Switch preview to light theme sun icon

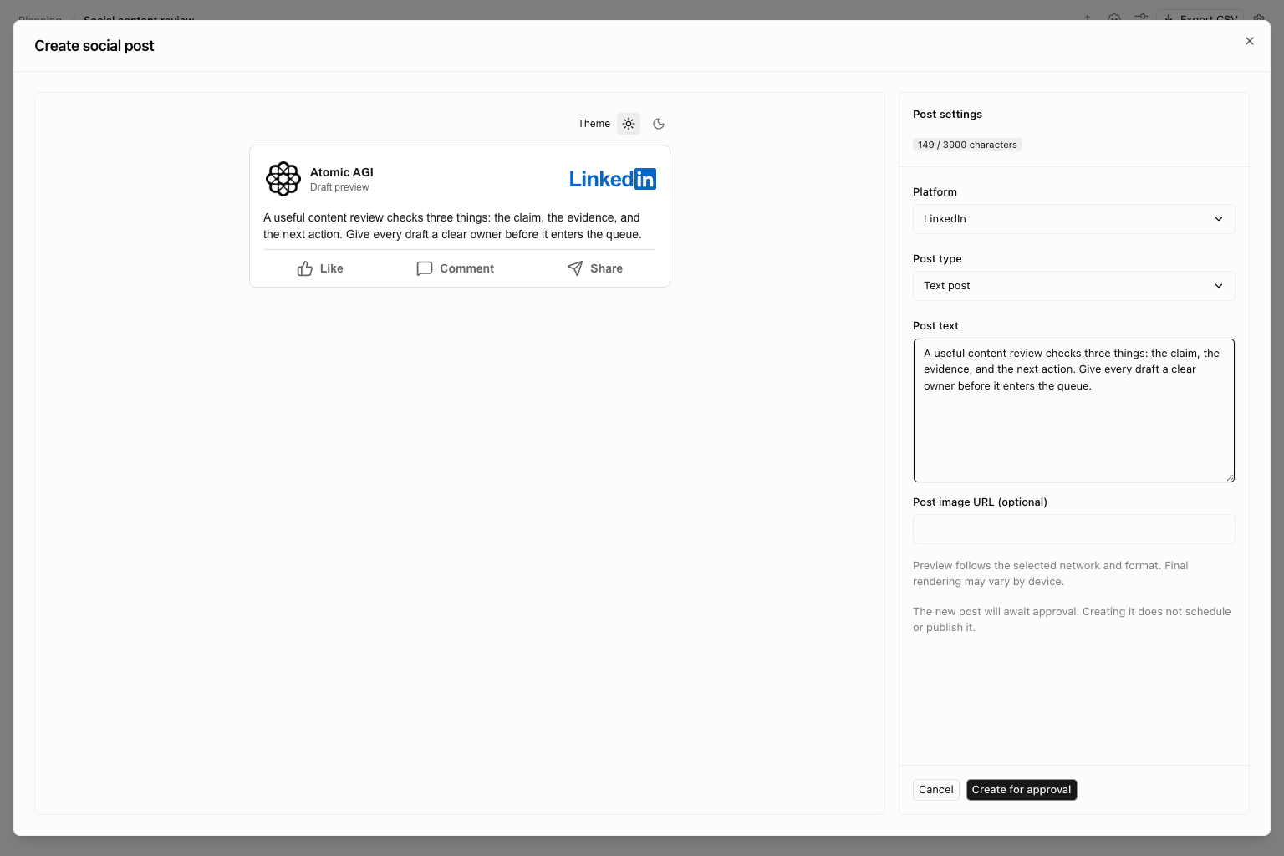[629, 124]
